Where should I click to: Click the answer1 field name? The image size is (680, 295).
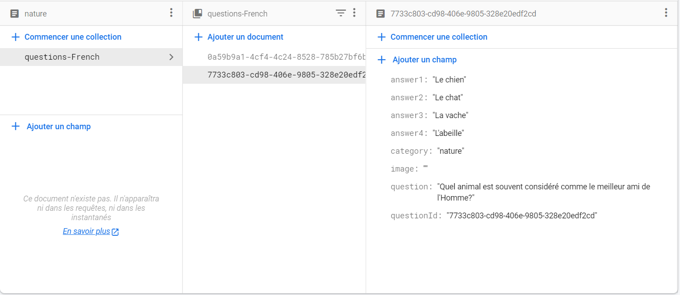(x=409, y=80)
